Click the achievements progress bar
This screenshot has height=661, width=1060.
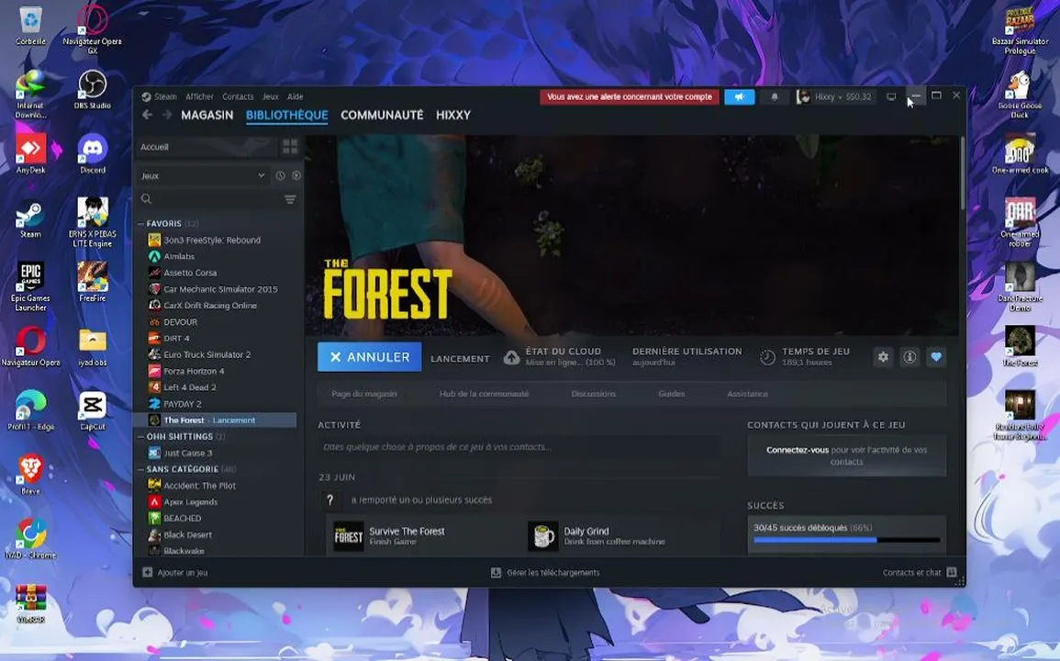[x=846, y=540]
